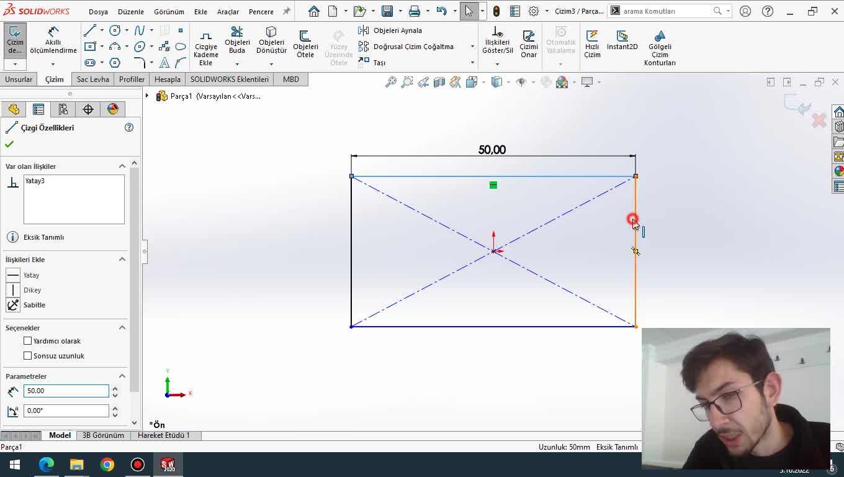Select the Slot sketch tool
This screenshot has width=844, height=477.
pyautogui.click(x=90, y=63)
